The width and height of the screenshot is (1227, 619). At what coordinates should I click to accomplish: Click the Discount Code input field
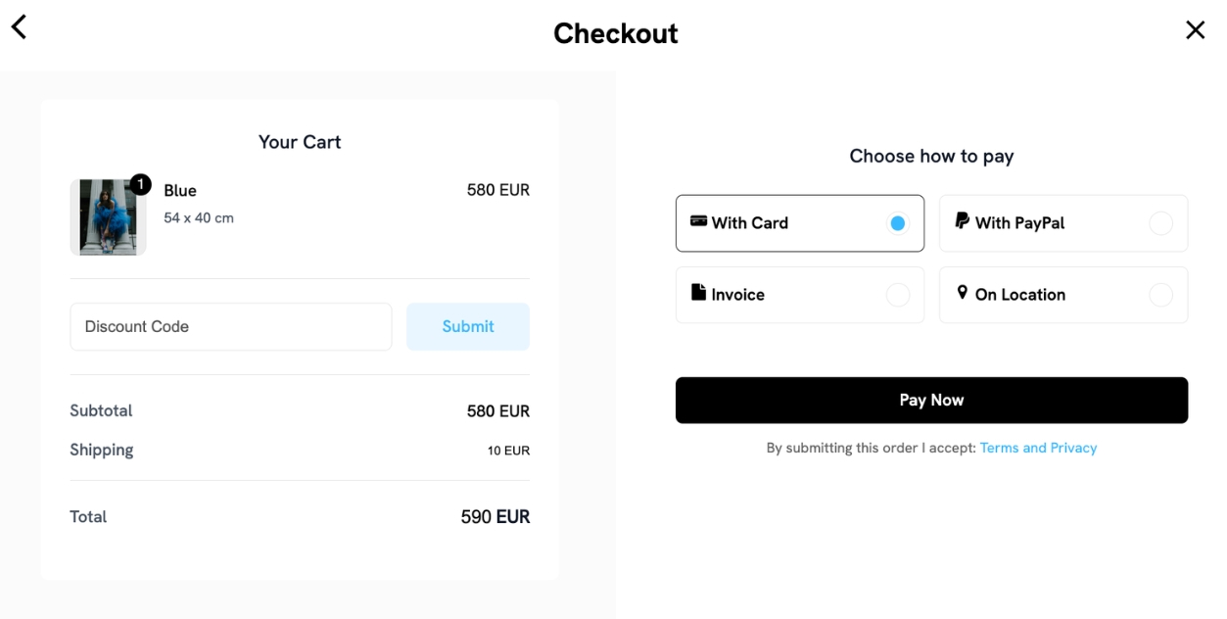pos(230,326)
